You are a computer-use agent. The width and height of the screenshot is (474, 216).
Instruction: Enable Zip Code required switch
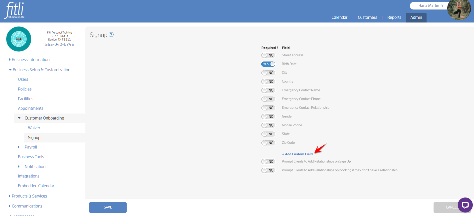click(268, 143)
